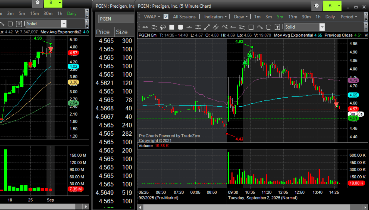Image resolution: width=369 pixels, height=210 pixels.
Task: Select the first horizontal line tool in the drawing toolbar
Action: pyautogui.click(x=145, y=27)
